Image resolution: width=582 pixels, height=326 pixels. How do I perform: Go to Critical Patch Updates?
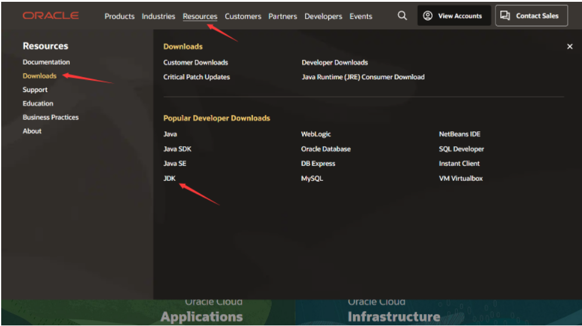(196, 77)
